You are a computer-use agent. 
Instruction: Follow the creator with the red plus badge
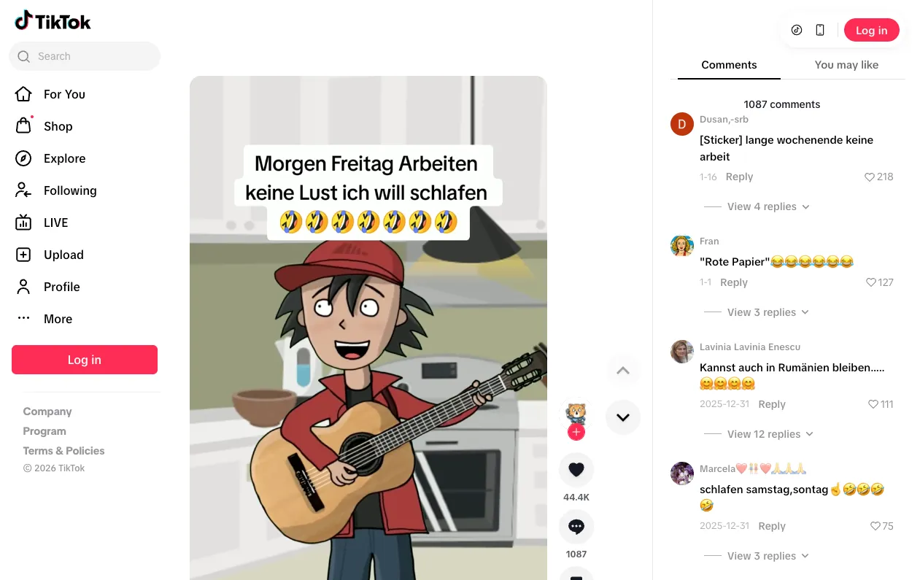click(576, 432)
